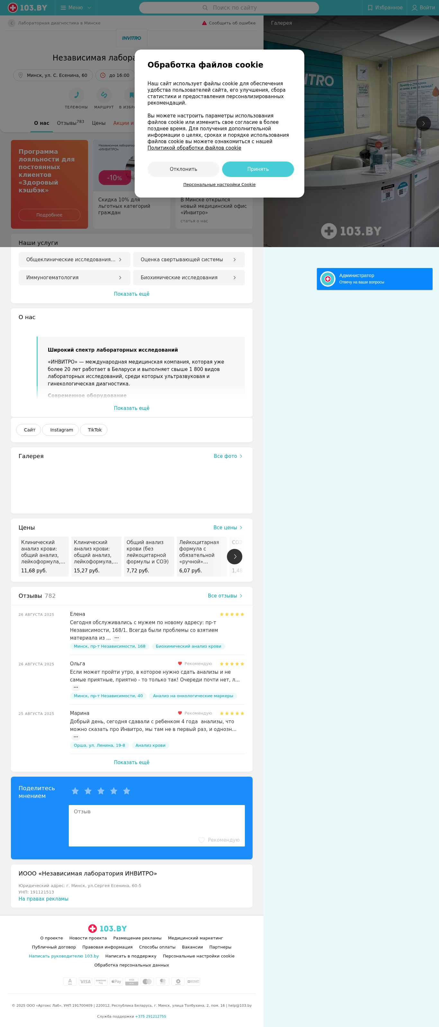Viewport: 439px width, 1027px height.
Task: Click Показать ещё under Наши услуги
Action: pos(132,294)
